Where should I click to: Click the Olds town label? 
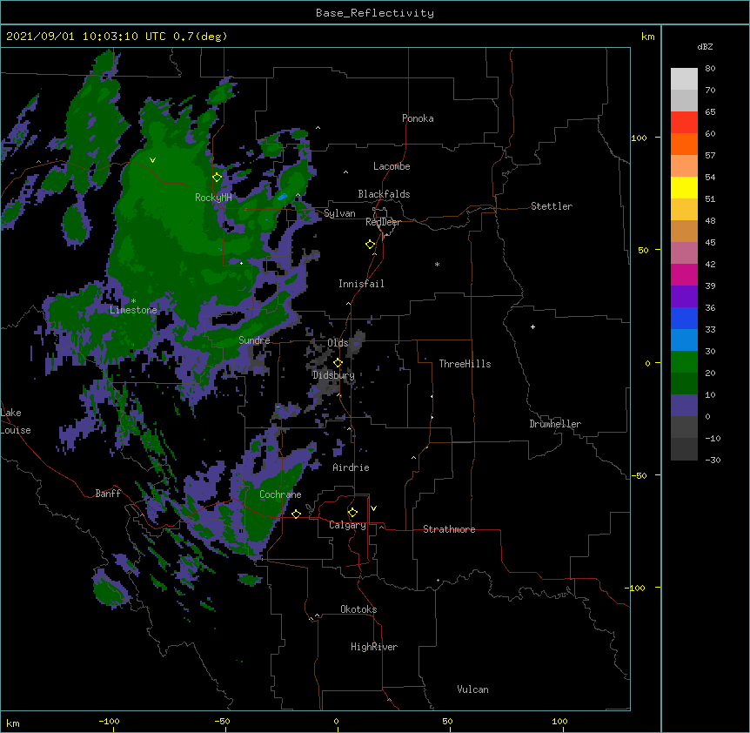click(x=338, y=343)
